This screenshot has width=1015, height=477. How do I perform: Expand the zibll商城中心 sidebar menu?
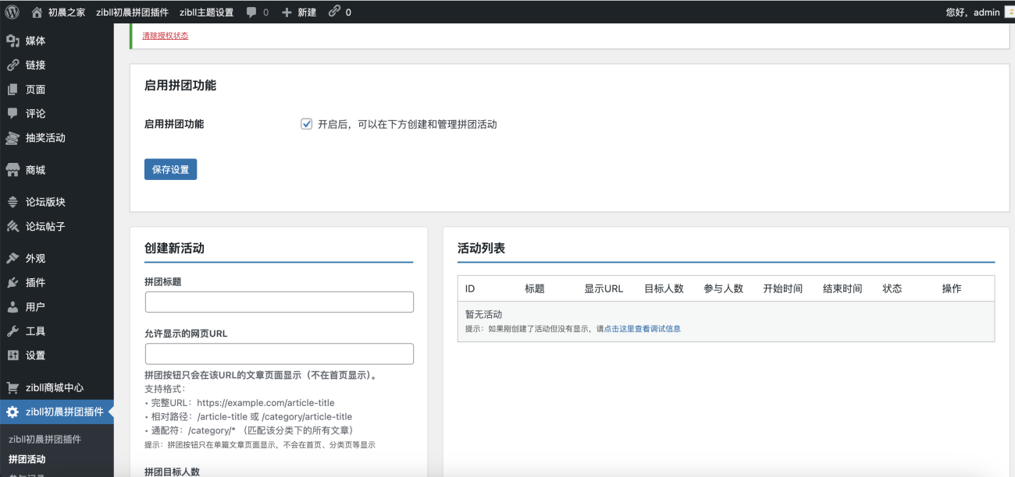click(54, 387)
